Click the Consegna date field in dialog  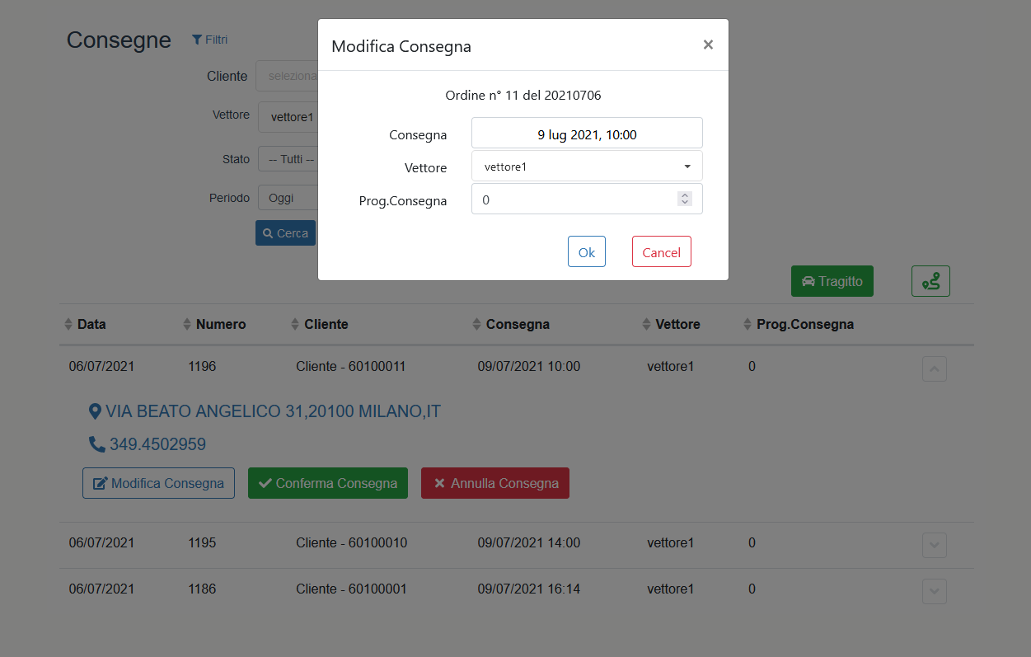coord(587,134)
